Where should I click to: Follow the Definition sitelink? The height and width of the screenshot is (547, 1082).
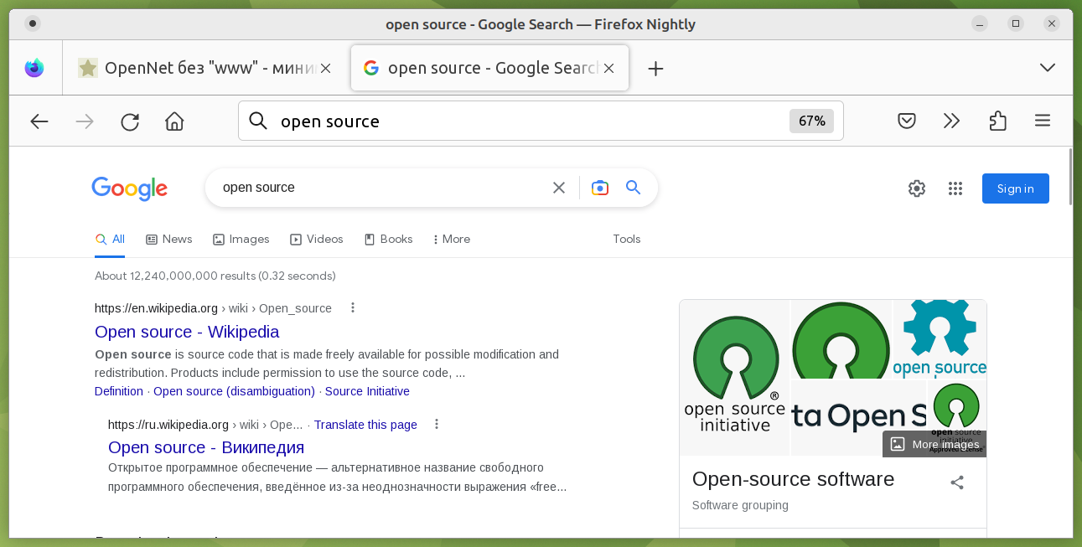pyautogui.click(x=119, y=391)
